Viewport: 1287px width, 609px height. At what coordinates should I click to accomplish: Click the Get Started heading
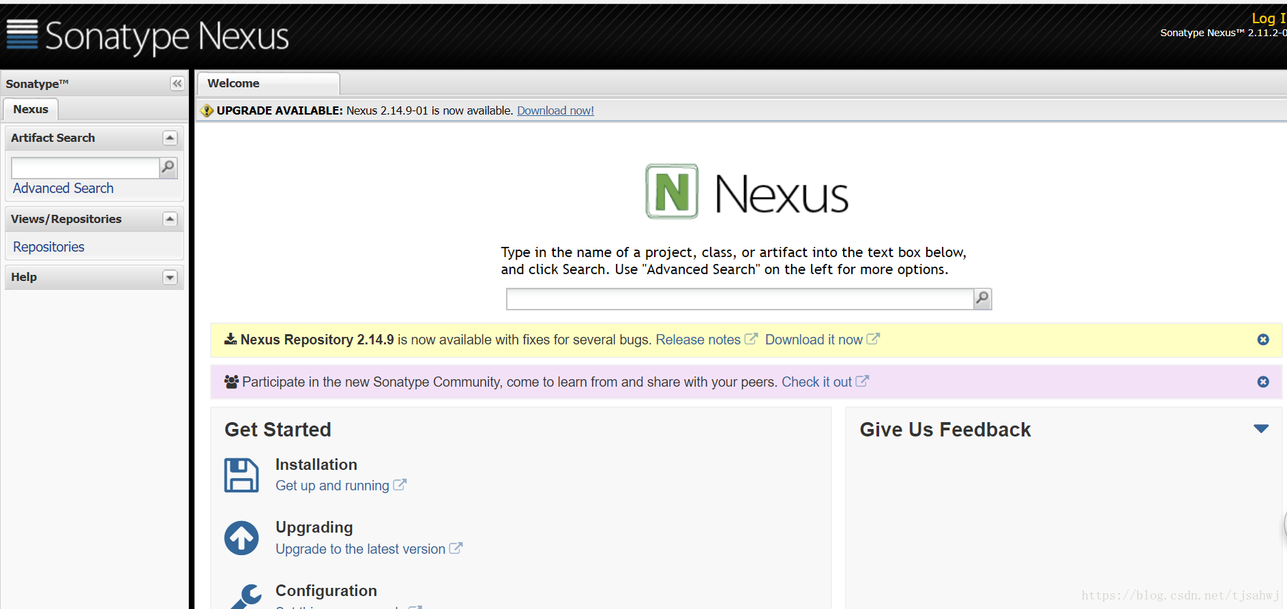tap(278, 430)
